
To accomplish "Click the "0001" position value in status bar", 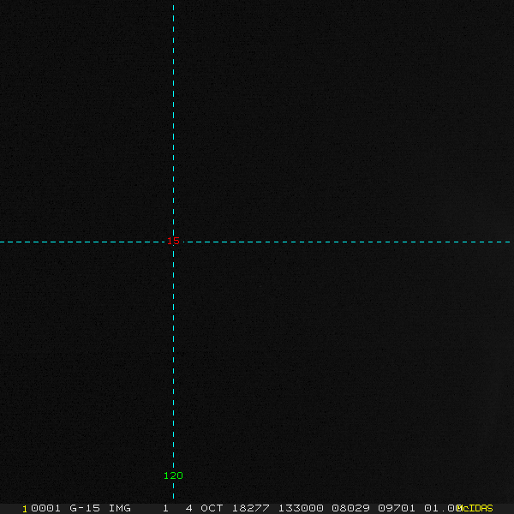I will [45, 508].
